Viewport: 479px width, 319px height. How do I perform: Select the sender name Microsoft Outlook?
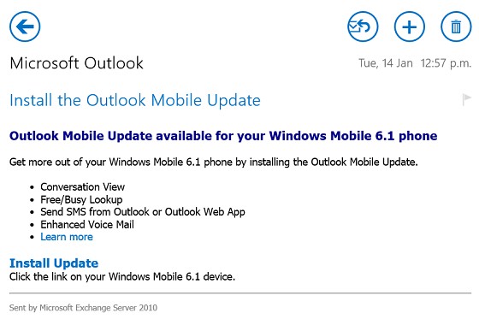pyautogui.click(x=76, y=63)
